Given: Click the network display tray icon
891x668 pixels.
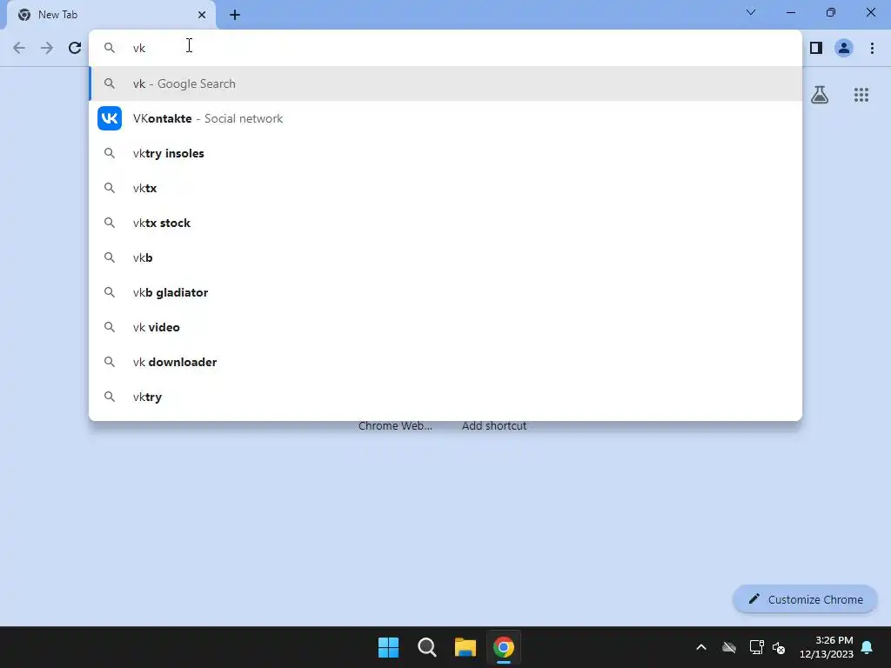Looking at the screenshot, I should point(756,647).
